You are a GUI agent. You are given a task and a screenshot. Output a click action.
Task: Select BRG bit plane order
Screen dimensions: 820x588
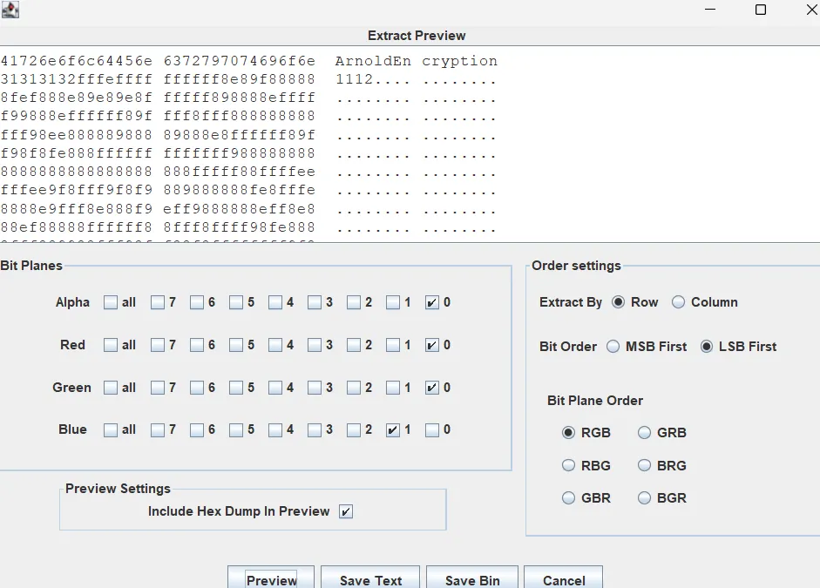644,465
